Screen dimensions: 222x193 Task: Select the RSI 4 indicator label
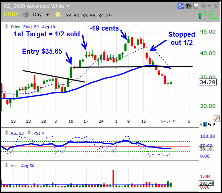pos(39,133)
